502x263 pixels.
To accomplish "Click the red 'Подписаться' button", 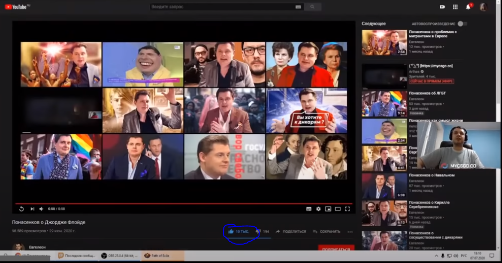I will click(336, 249).
